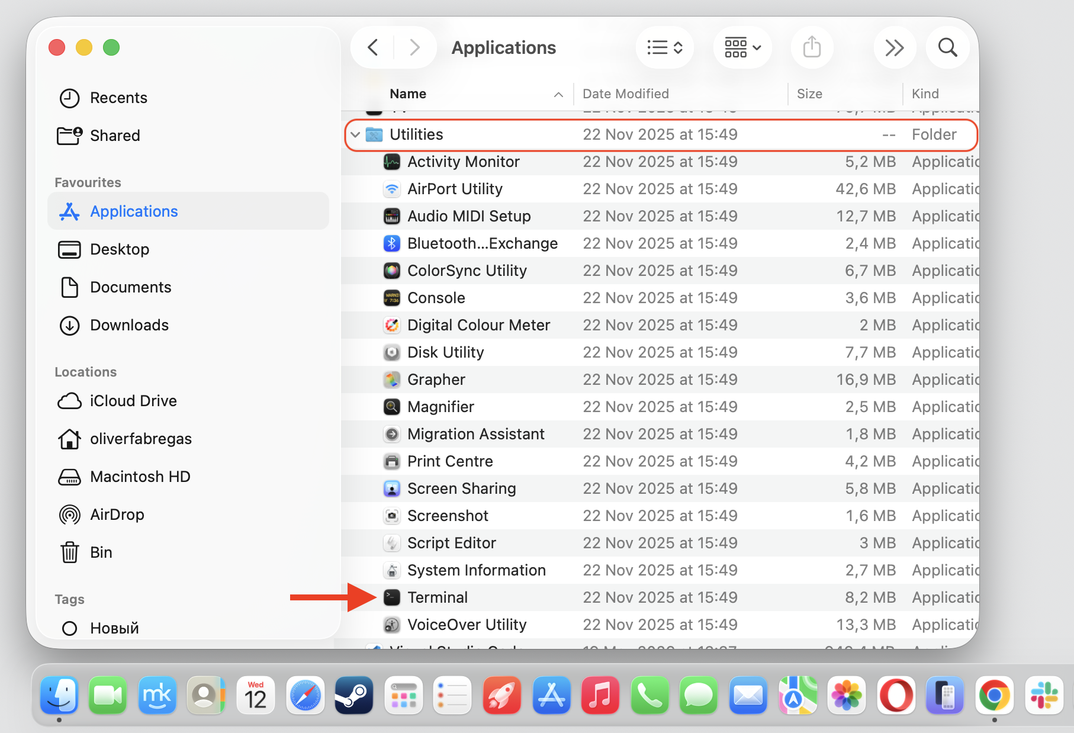Click the Console app icon
The width and height of the screenshot is (1074, 733).
[x=391, y=298]
